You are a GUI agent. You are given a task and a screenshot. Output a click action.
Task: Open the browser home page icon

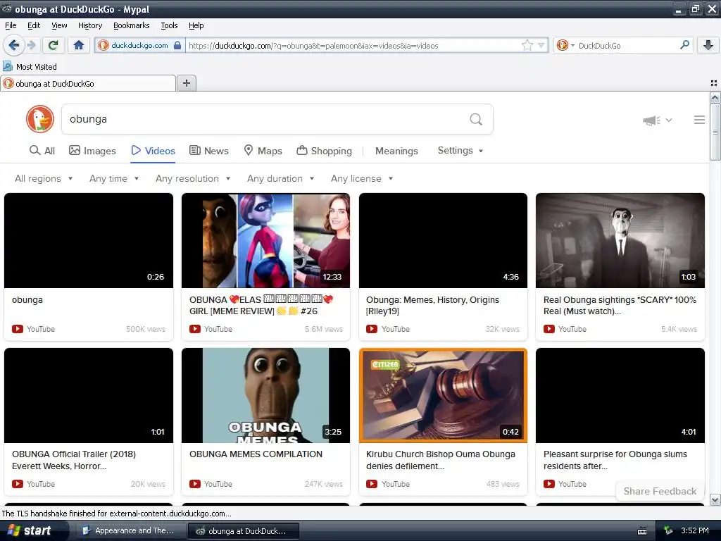(x=79, y=45)
